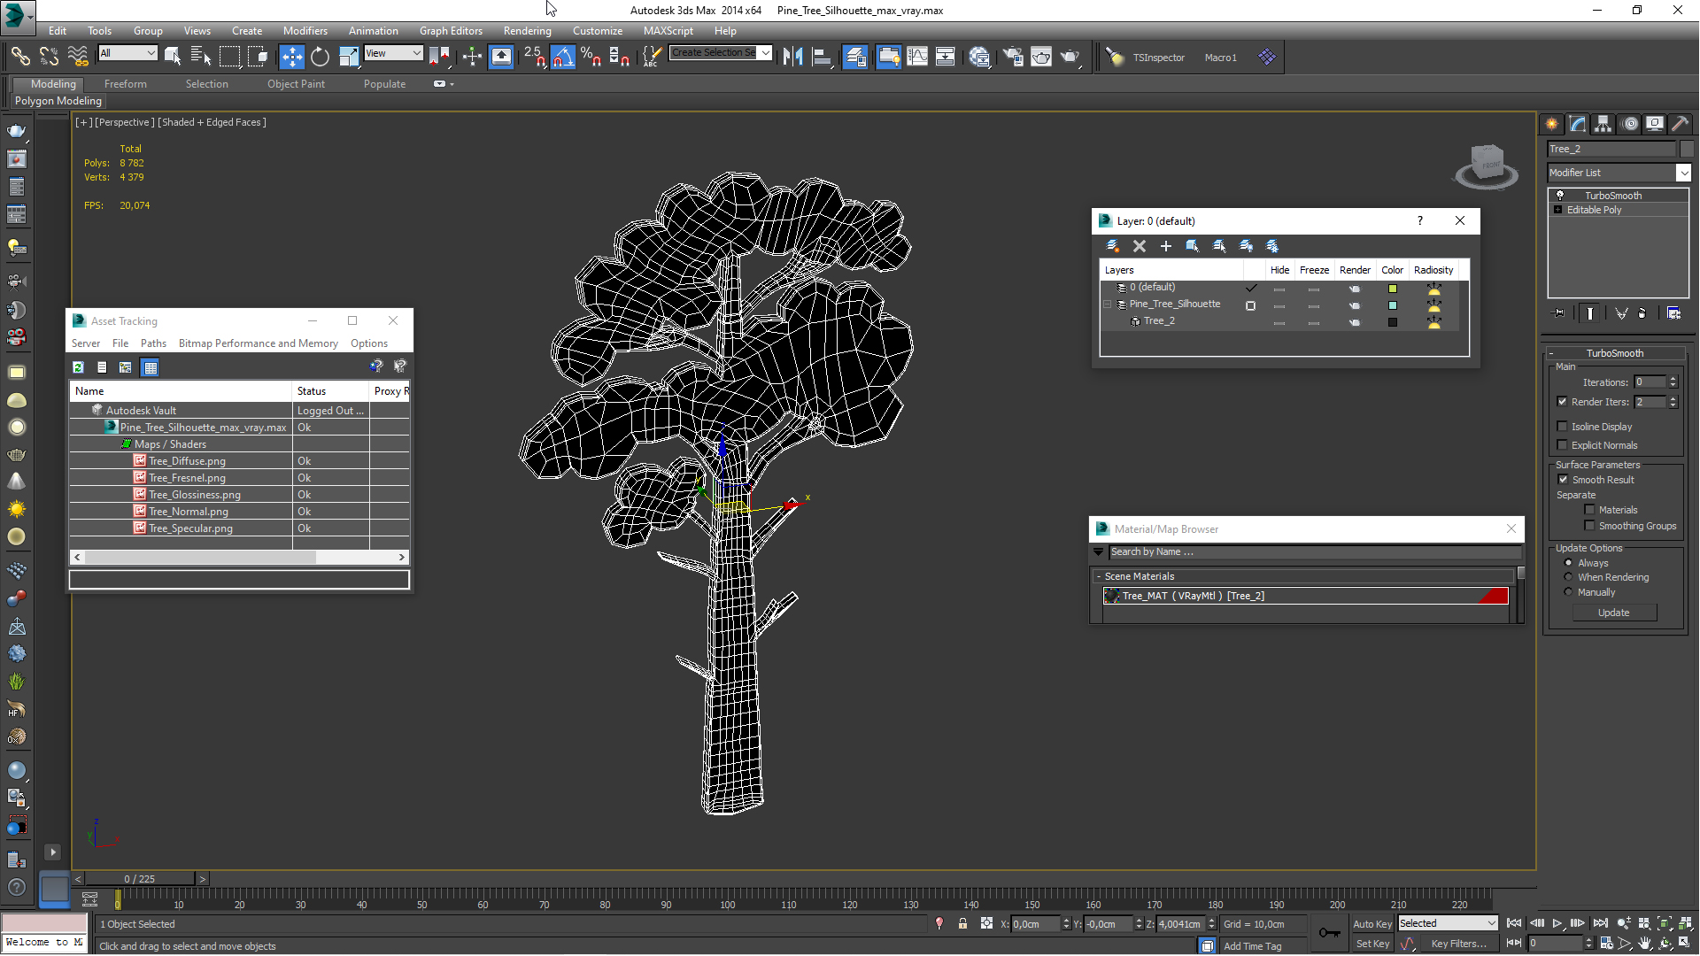
Task: Open the Material Editor icon
Action: 979,58
